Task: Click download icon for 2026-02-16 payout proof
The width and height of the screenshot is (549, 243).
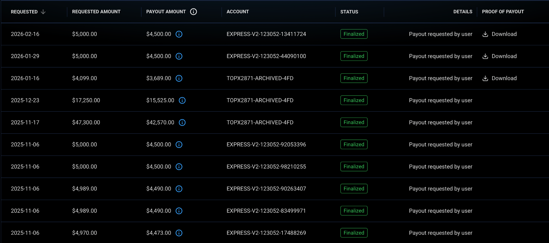Action: click(485, 34)
